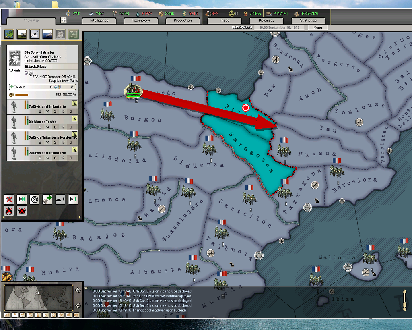Open the Production tab
The height and width of the screenshot is (330, 412).
183,21
